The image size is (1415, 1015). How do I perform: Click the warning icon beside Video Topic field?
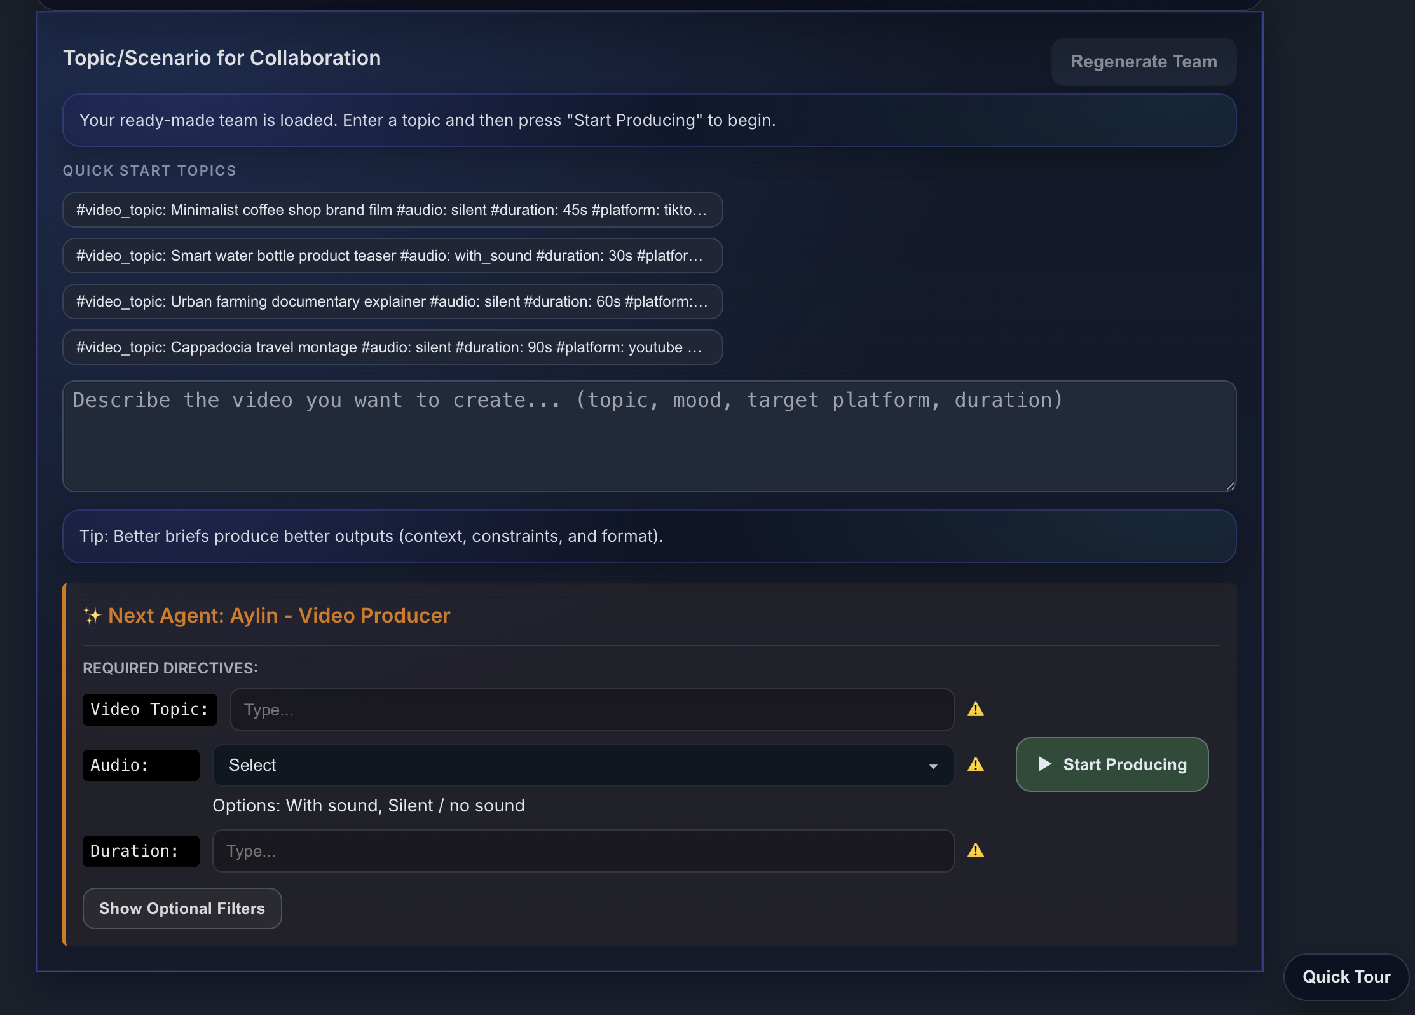pyautogui.click(x=976, y=709)
